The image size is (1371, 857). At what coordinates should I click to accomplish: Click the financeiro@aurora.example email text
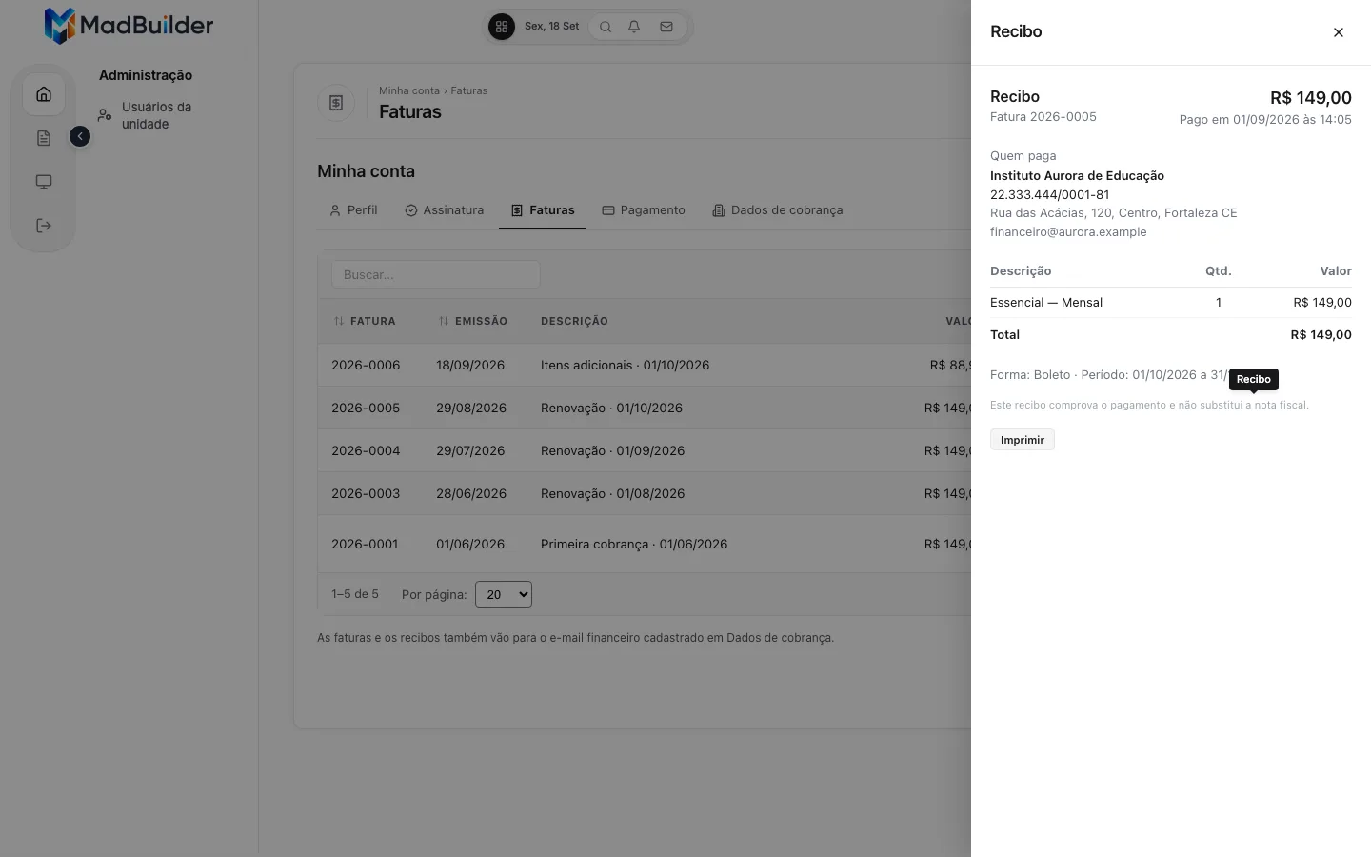(x=1068, y=232)
